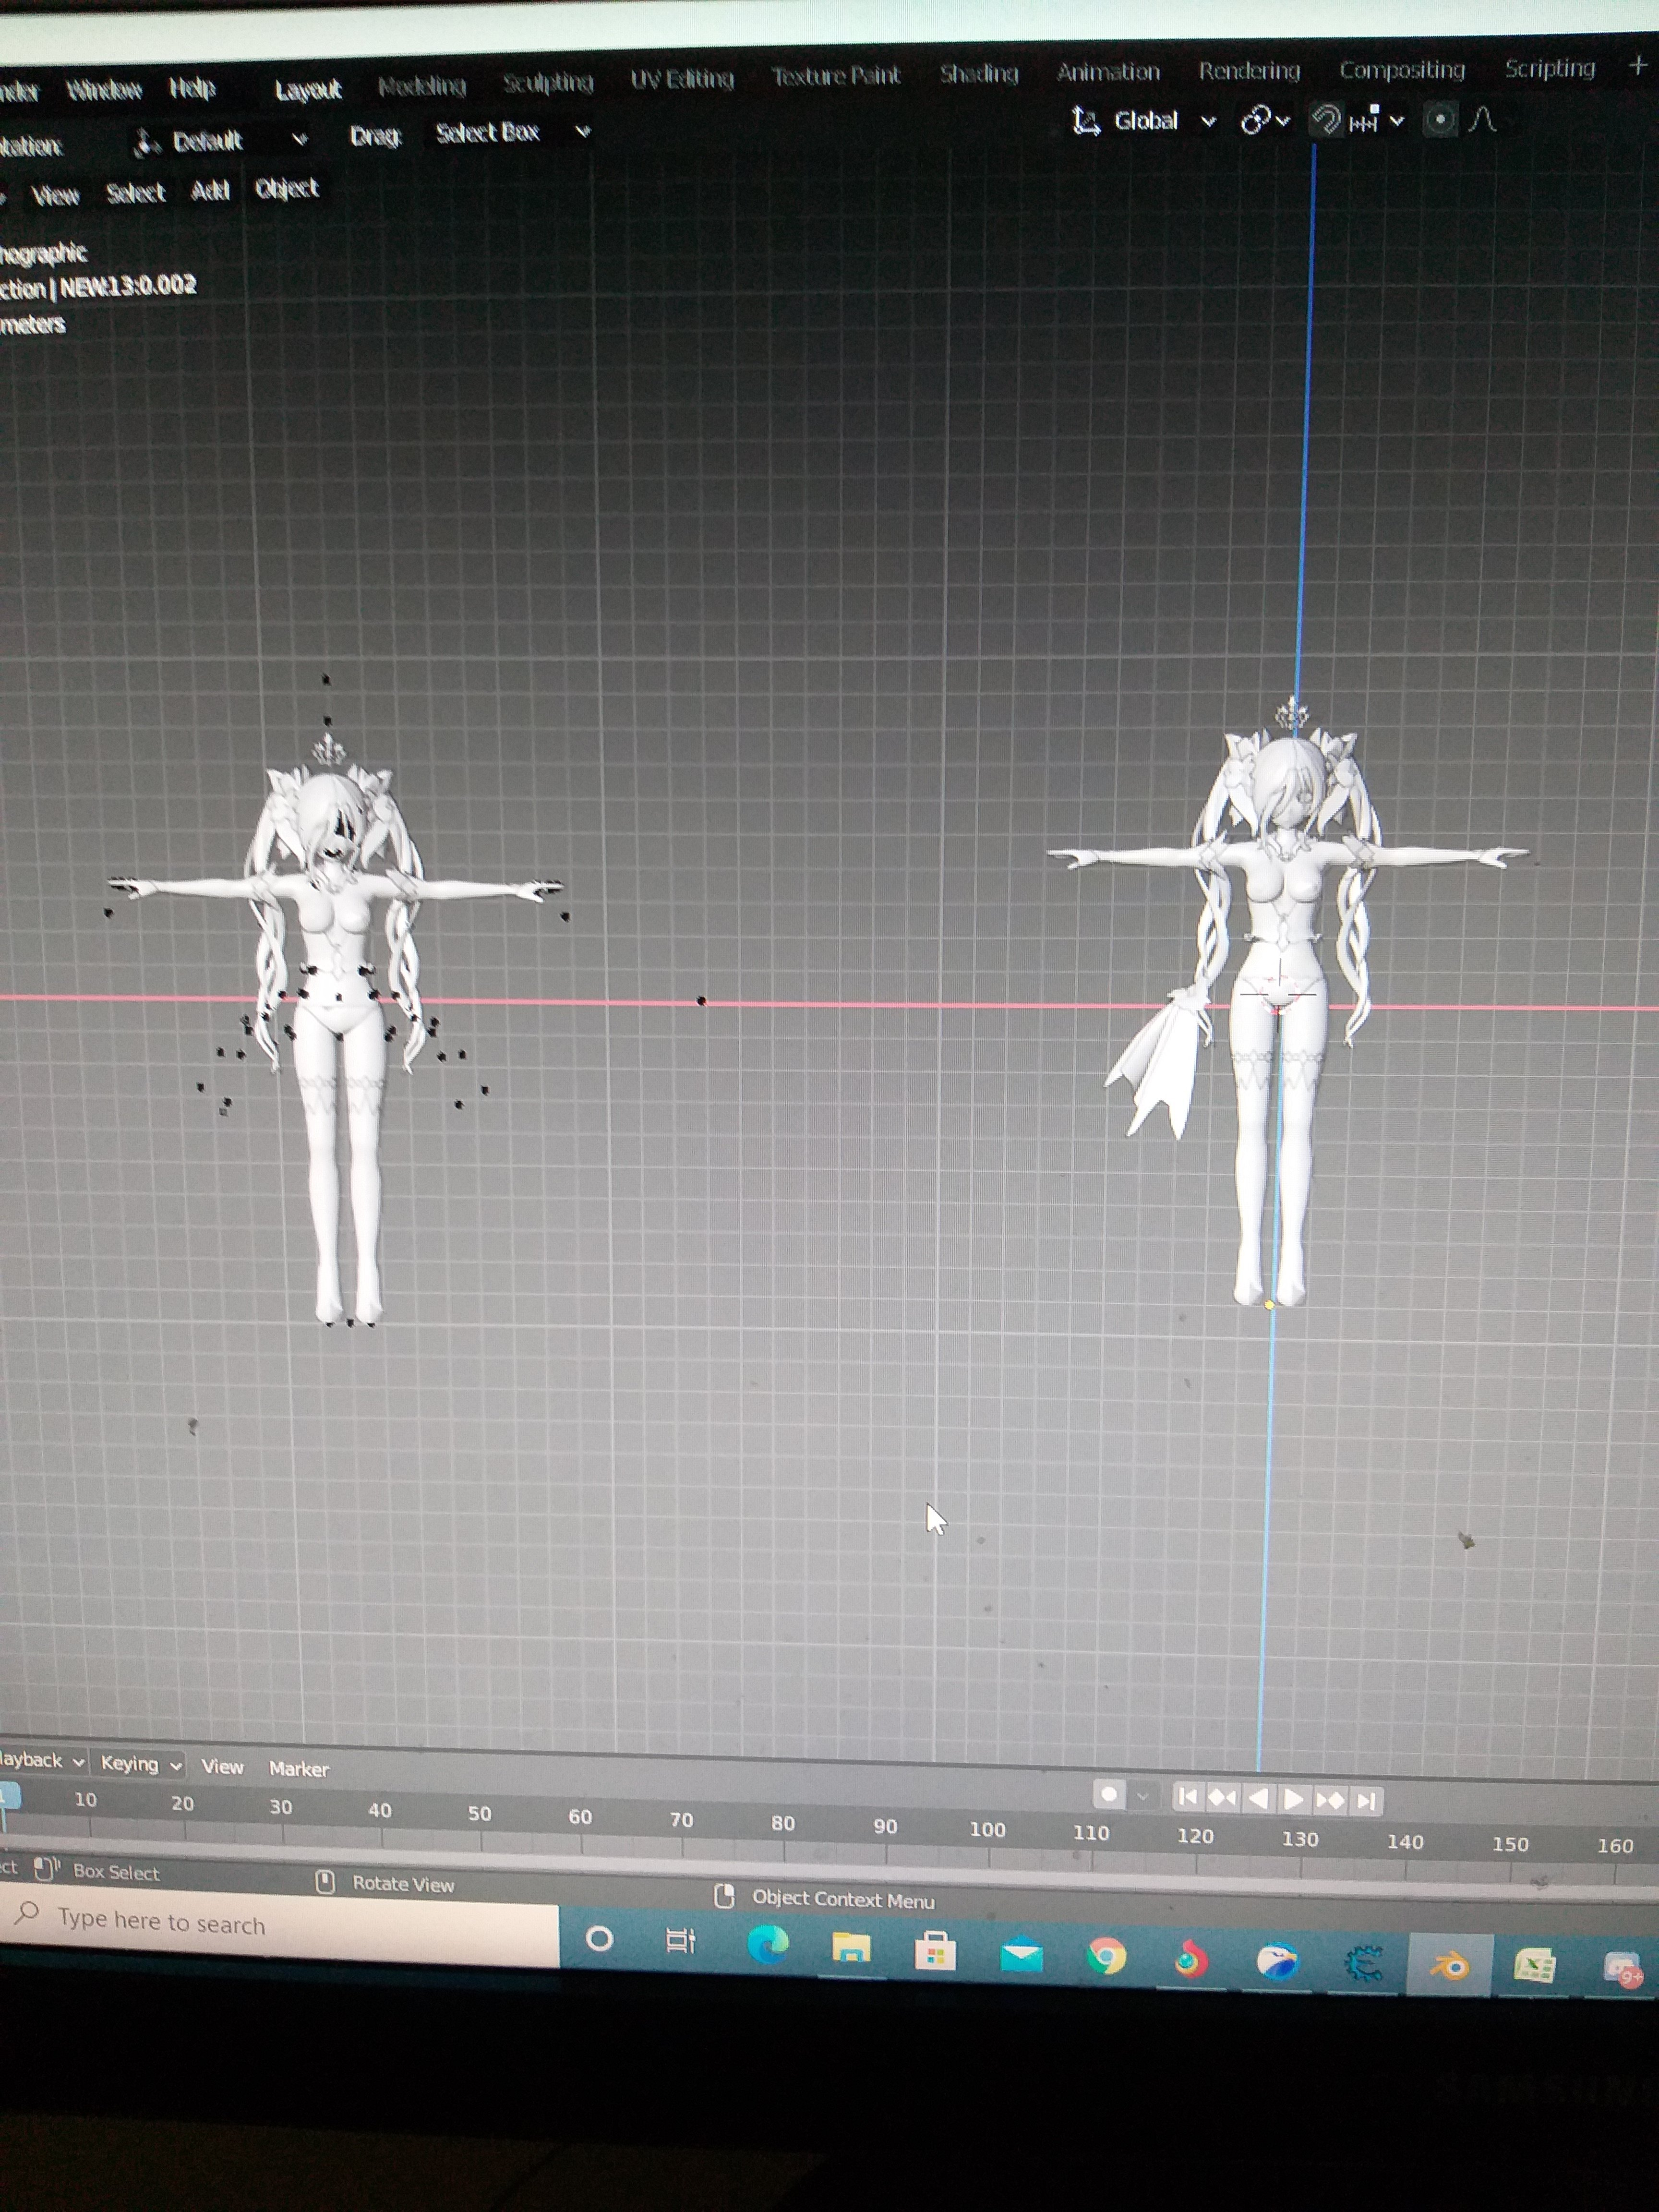Open the Object menu in viewport header
Image resolution: width=1659 pixels, height=2212 pixels.
(286, 189)
